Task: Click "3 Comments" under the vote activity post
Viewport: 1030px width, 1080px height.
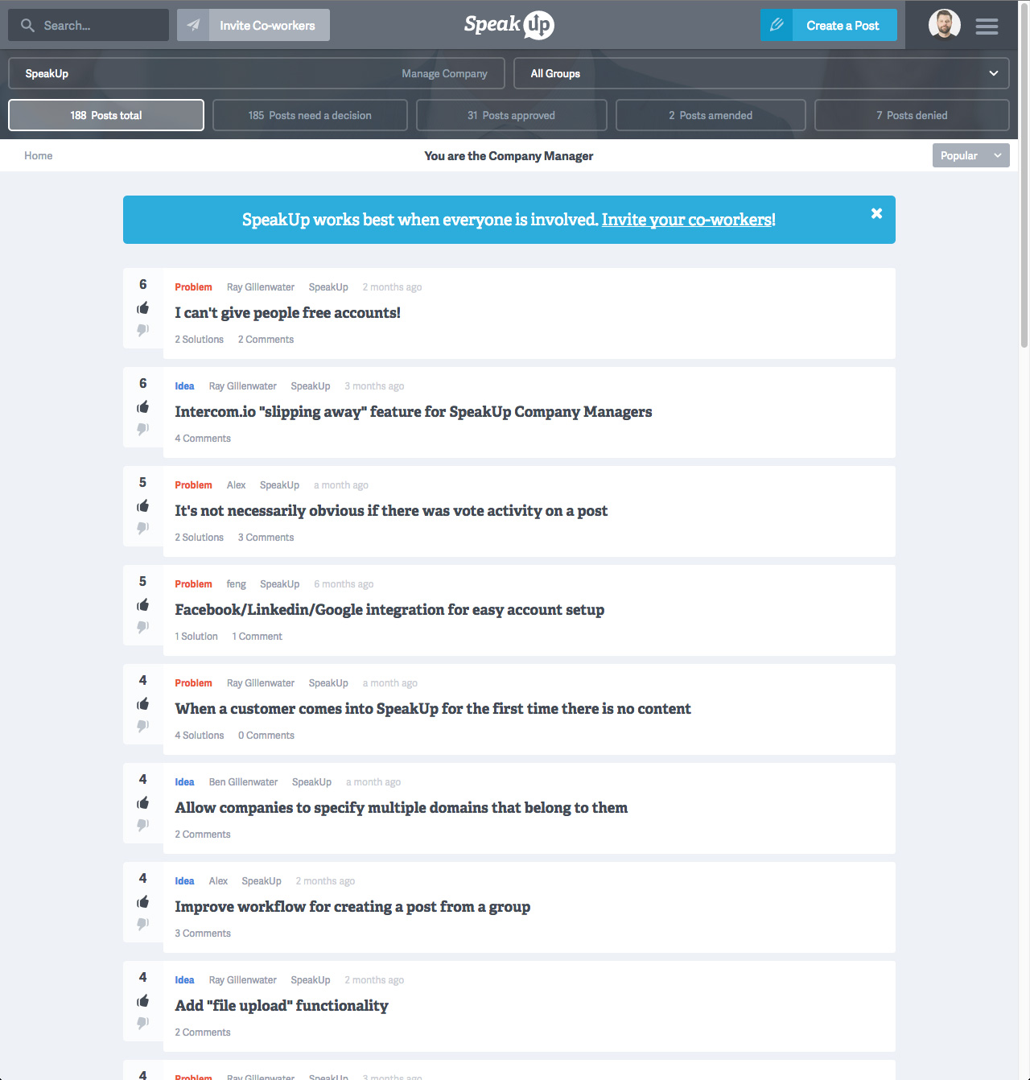Action: (266, 537)
